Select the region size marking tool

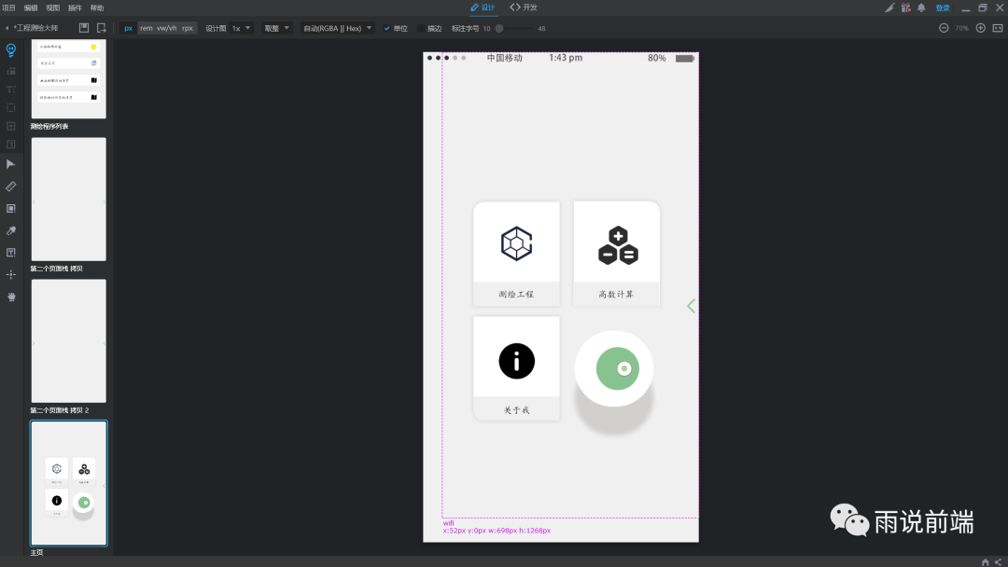[11, 209]
